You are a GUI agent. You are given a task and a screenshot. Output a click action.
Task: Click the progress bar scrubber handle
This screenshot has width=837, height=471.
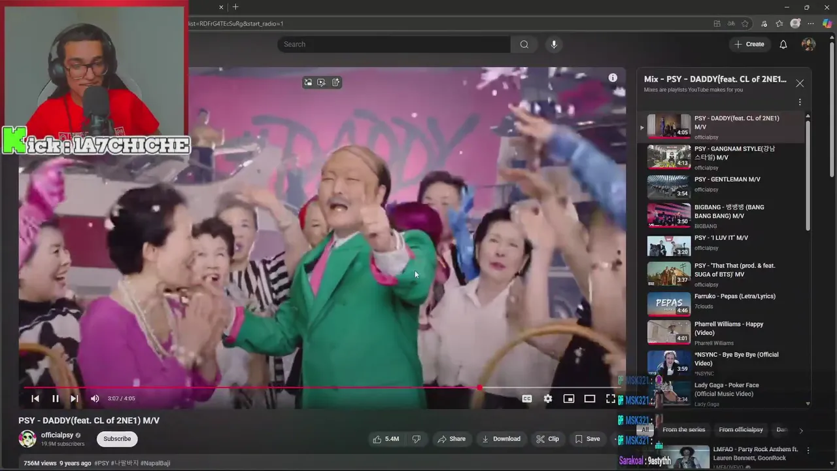click(480, 388)
